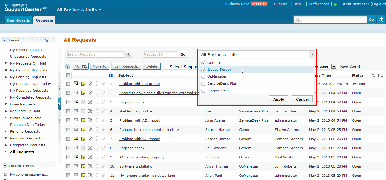Click the sort arrows in the Status column
Image resolution: width=386 pixels, height=180 pixels.
(369, 76)
